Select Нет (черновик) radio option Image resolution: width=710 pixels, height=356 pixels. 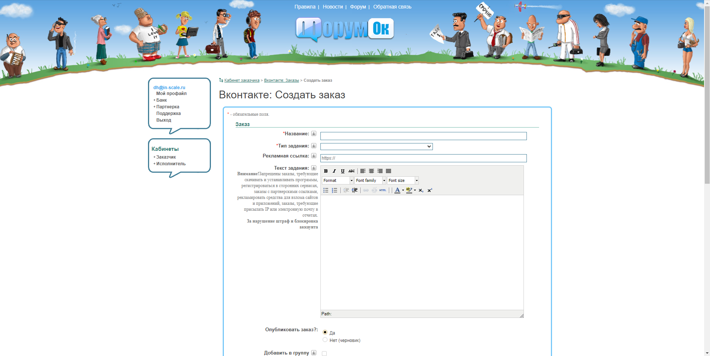(325, 340)
